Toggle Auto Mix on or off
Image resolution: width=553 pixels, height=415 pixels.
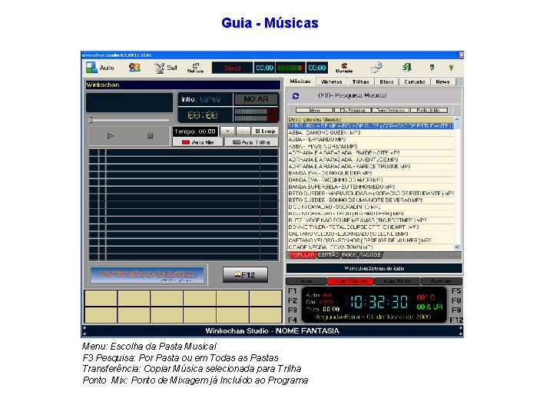[198, 142]
